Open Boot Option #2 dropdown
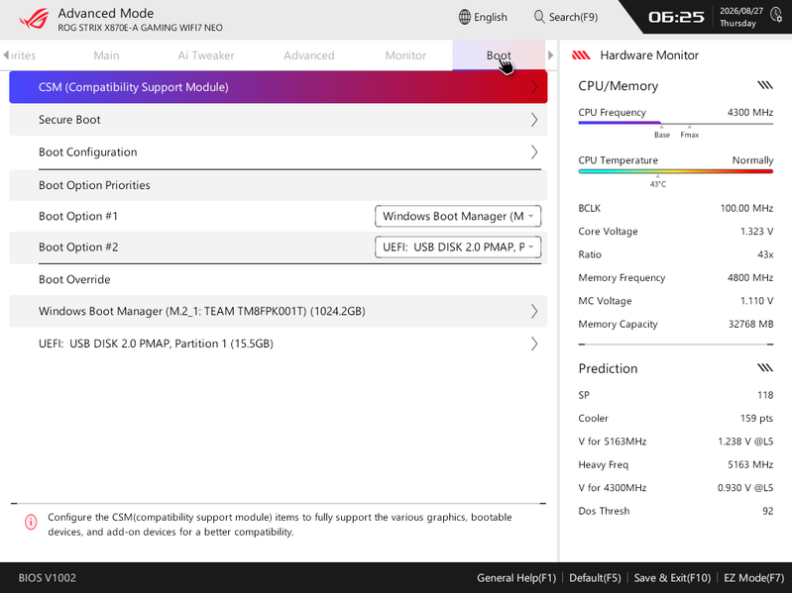The width and height of the screenshot is (792, 593). pyautogui.click(x=458, y=247)
